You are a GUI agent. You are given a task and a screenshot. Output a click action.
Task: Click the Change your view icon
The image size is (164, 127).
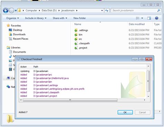[137, 18]
